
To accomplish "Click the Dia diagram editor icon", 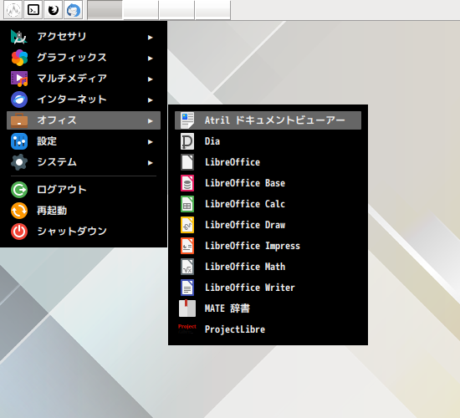I will [x=187, y=141].
